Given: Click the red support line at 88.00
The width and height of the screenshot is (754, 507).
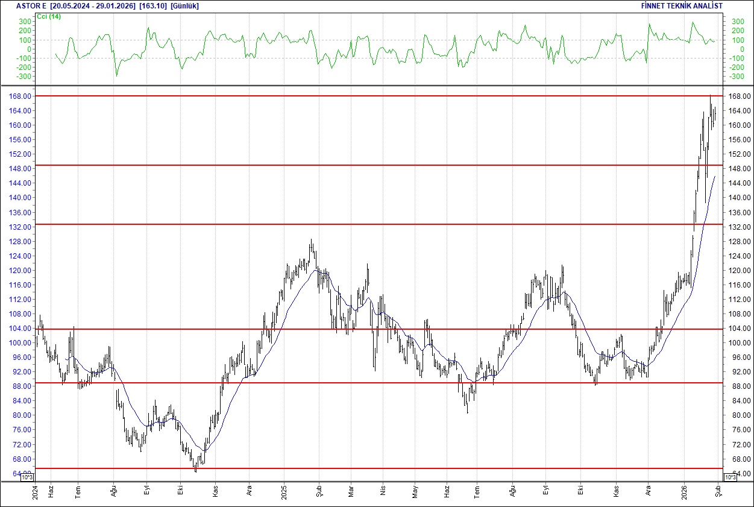Looking at the screenshot, I should (362, 383).
